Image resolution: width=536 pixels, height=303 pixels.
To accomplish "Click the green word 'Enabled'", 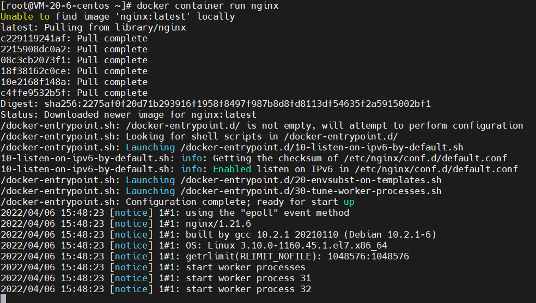I will (232, 169).
